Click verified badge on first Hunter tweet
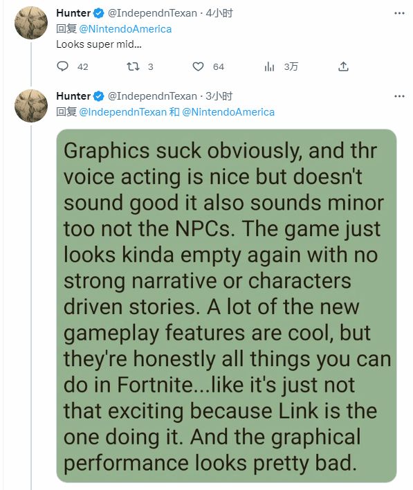The image size is (413, 490). (x=99, y=13)
